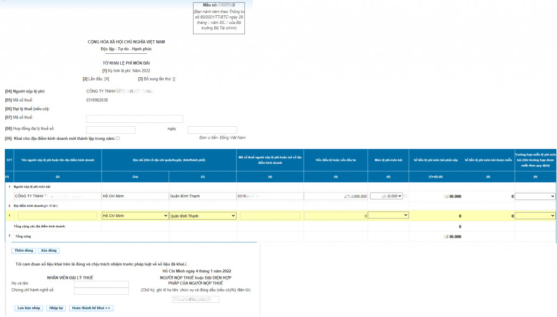Focus the tax agent Mã số thuế field [07]
Image resolution: width=557 pixels, height=317 pixels.
pos(134,119)
